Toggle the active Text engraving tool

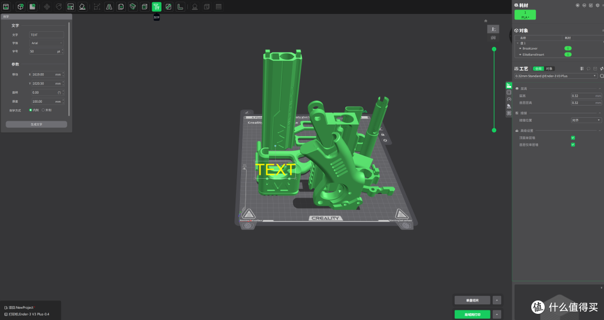[x=157, y=7]
